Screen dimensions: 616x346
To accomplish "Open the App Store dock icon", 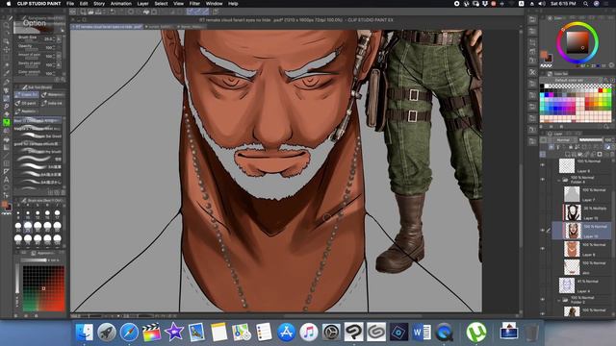I will (x=286, y=332).
